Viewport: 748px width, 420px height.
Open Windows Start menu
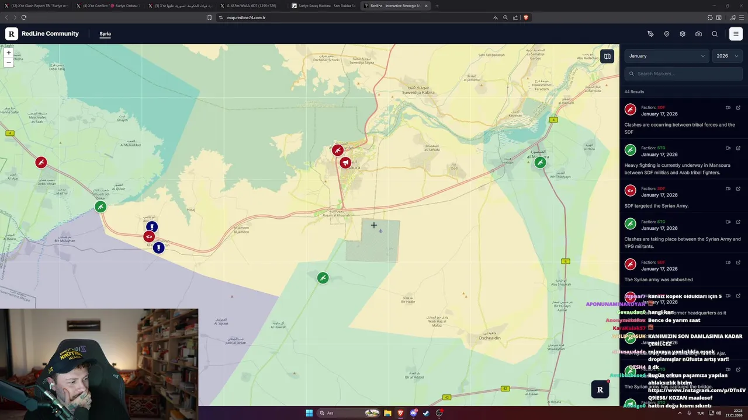point(309,413)
